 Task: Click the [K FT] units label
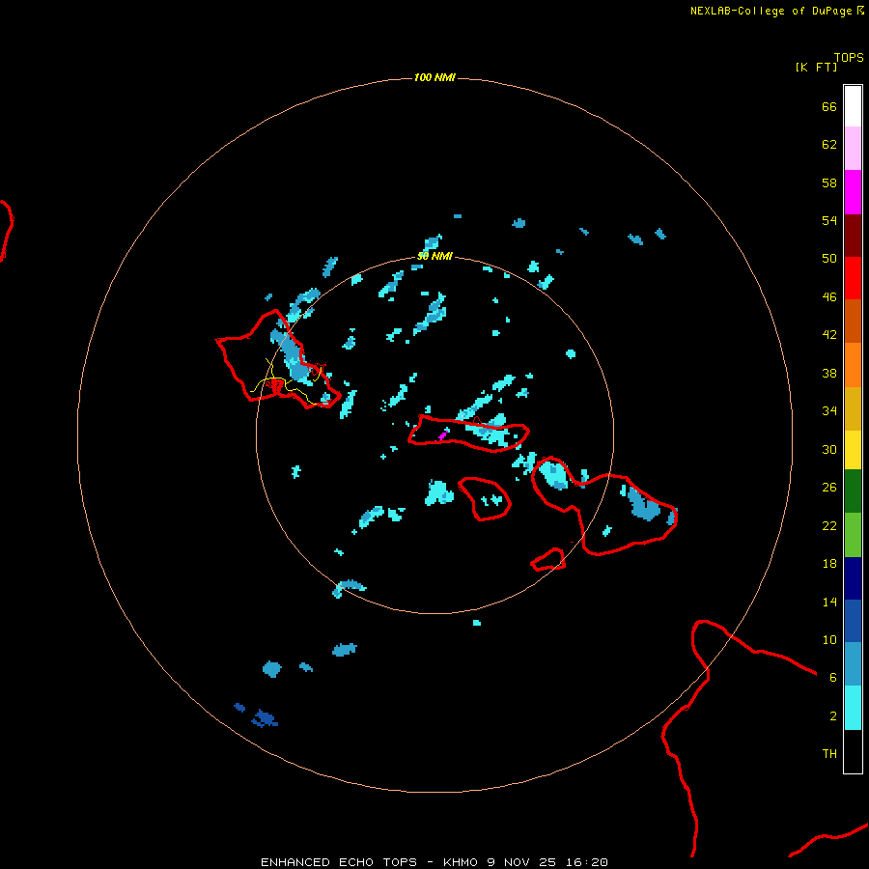click(x=816, y=67)
